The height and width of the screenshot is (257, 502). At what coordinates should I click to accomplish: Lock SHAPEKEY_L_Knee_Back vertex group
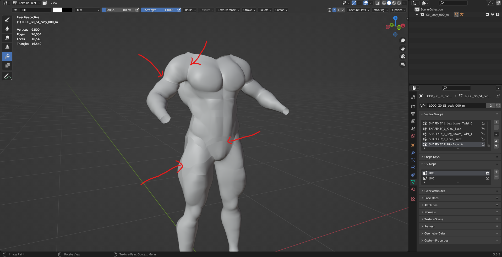[483, 129]
